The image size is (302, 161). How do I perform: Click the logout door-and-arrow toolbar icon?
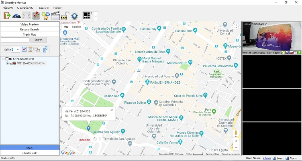tap(7, 16)
